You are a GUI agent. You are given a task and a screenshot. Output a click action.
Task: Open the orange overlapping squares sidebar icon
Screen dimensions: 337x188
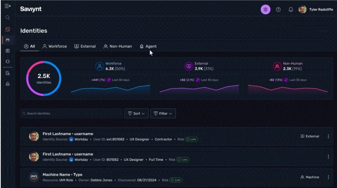(8, 30)
